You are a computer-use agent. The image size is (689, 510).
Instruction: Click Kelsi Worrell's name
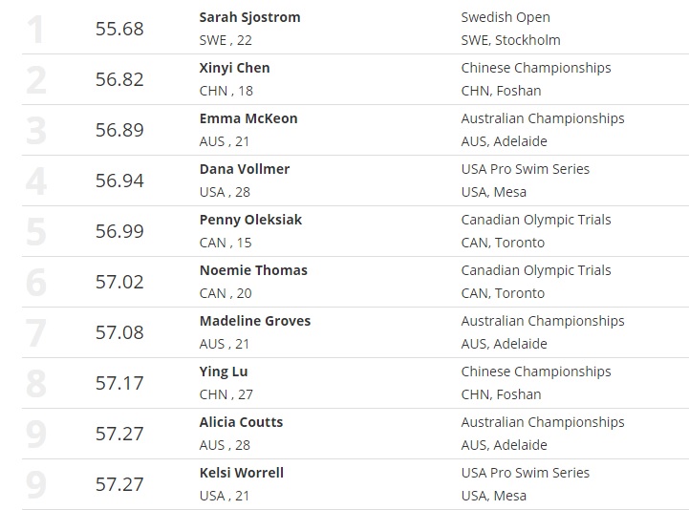[x=242, y=473]
